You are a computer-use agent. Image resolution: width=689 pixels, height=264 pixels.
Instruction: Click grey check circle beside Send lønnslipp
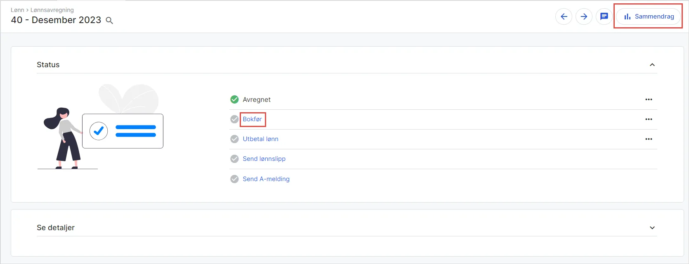coord(234,159)
